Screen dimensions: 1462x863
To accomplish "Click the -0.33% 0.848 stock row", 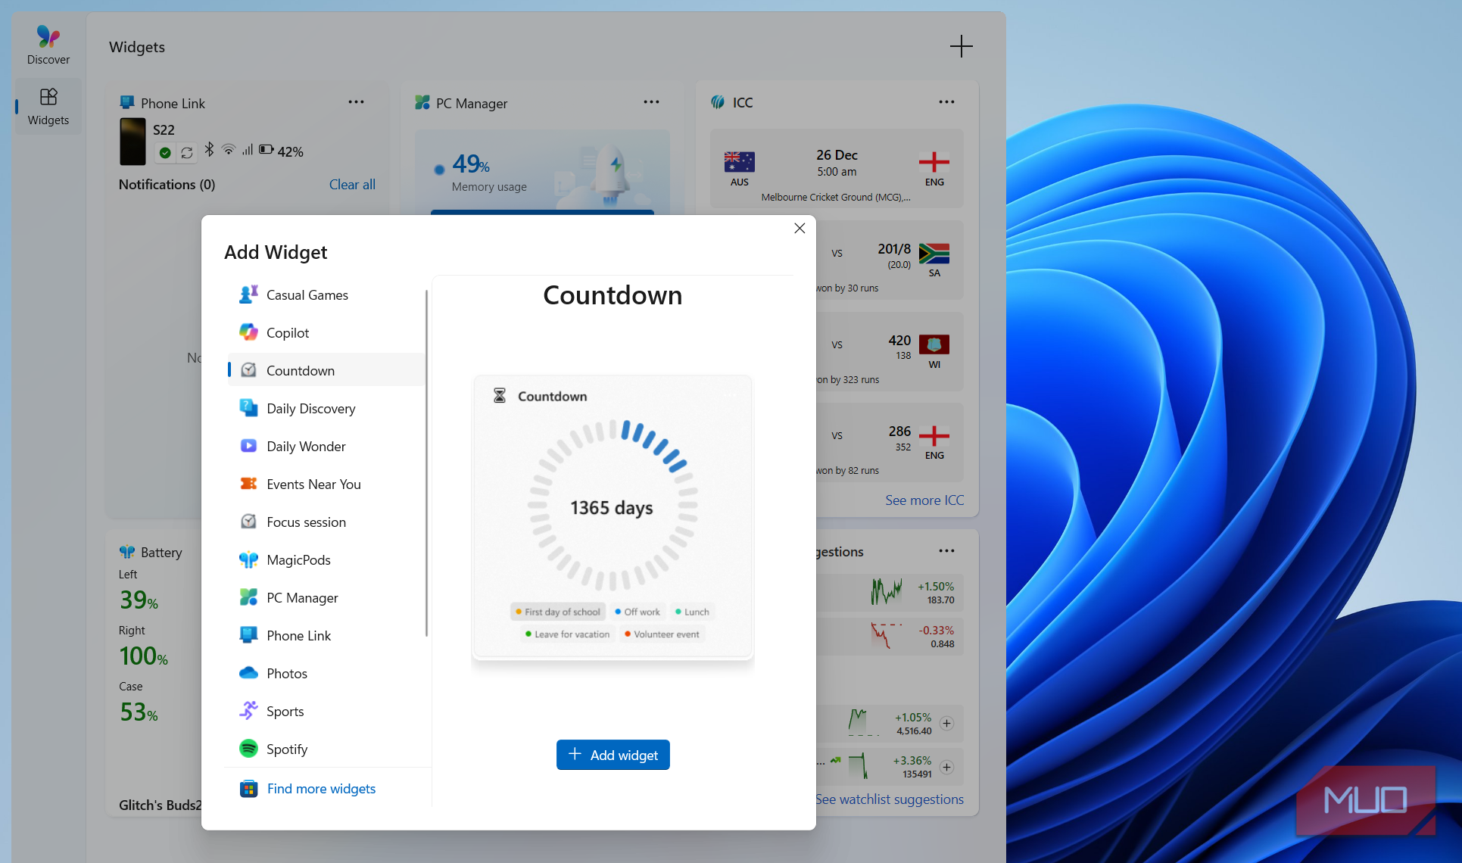I will point(890,637).
